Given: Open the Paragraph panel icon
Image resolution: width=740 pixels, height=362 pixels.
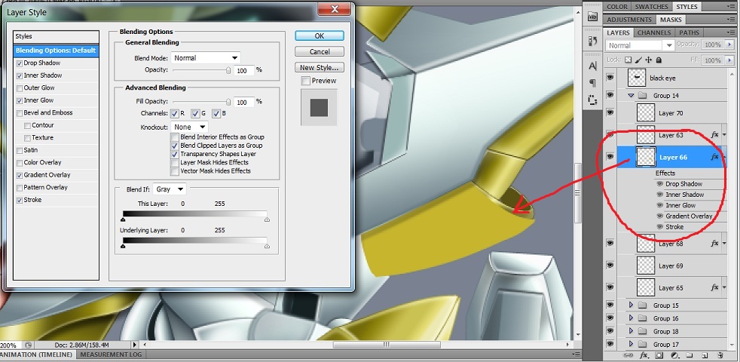Looking at the screenshot, I should tap(592, 83).
